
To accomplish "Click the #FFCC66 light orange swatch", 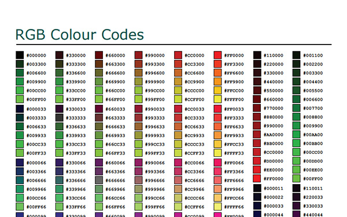I will point(217,198).
